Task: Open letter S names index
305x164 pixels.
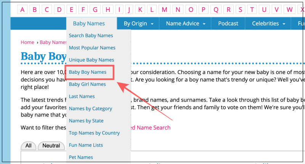Action: [x=241, y=9]
